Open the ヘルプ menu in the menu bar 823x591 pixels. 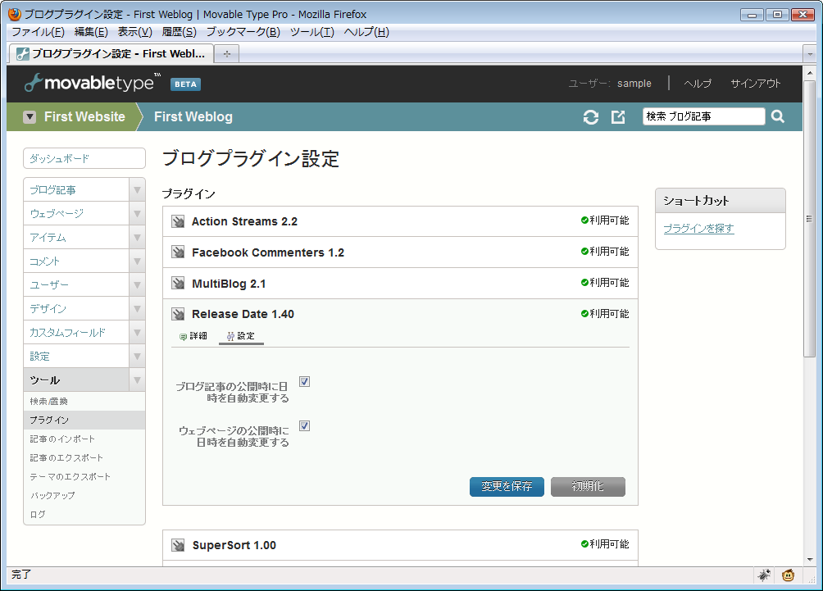[366, 32]
